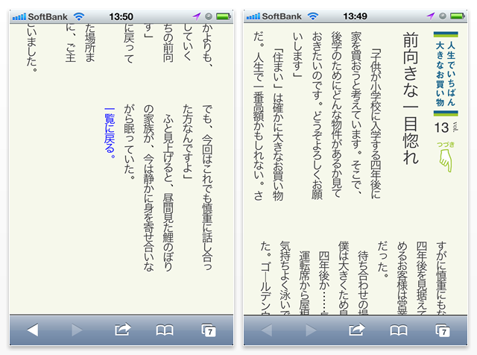Tap the back arrow in the 13:49 screen's toolbar

click(266, 330)
